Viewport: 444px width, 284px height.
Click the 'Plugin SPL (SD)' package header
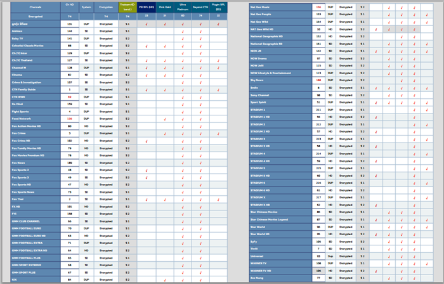pyautogui.click(x=218, y=8)
